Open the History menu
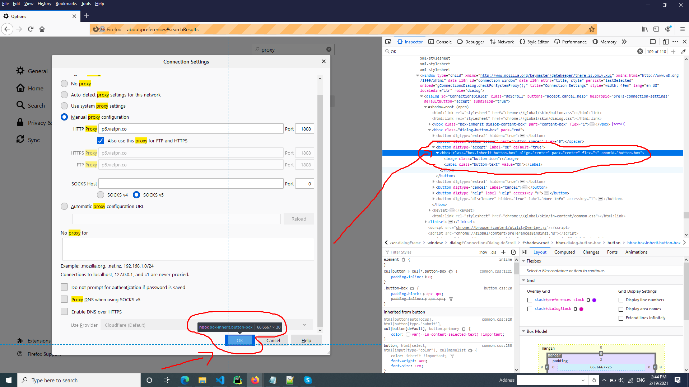 tap(44, 4)
